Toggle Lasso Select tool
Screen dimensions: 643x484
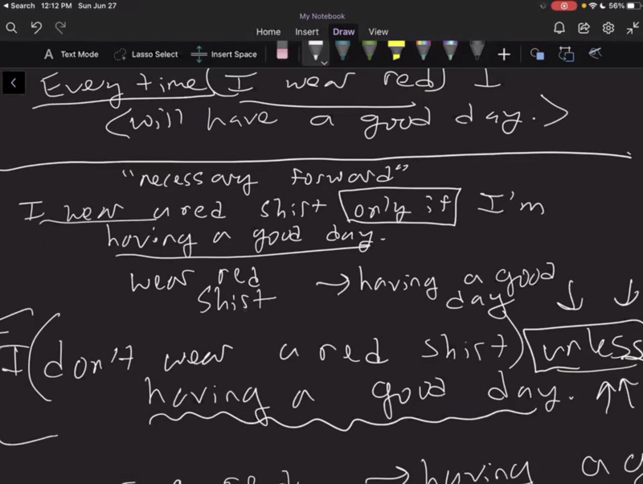(x=145, y=54)
